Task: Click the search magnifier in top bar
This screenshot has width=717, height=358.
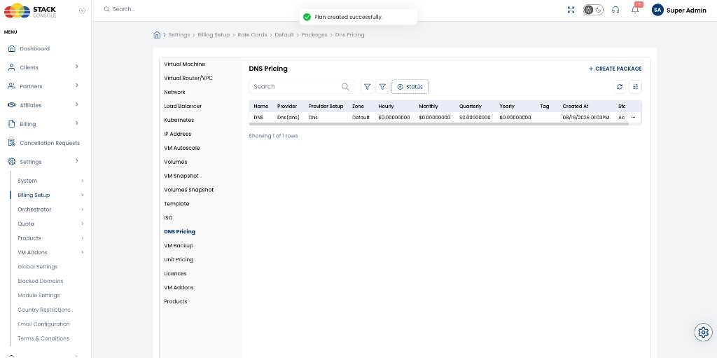Action: coord(106,9)
